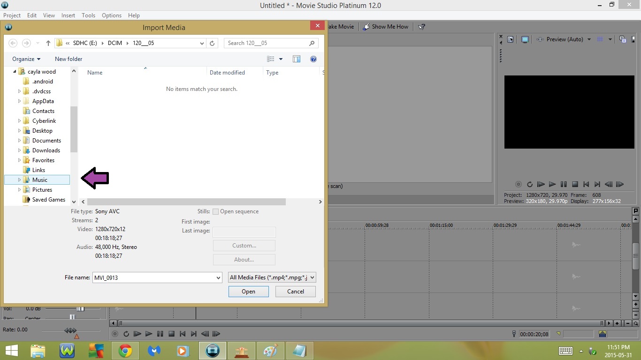Image resolution: width=641 pixels, height=360 pixels.
Task: Click timeline transport Pause button
Action: pyautogui.click(x=160, y=334)
